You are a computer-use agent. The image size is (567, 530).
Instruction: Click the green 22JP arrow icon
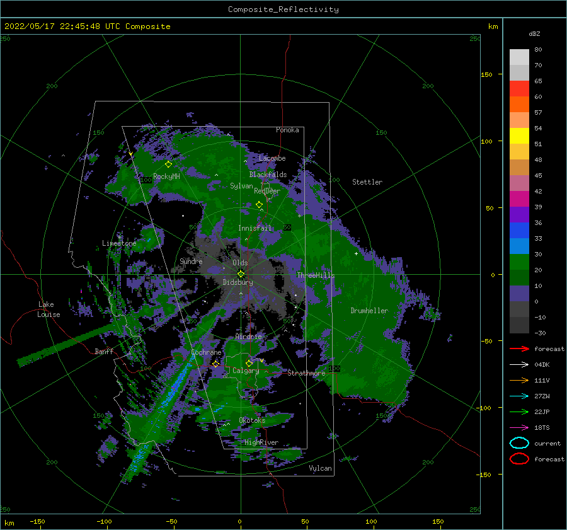pos(519,412)
